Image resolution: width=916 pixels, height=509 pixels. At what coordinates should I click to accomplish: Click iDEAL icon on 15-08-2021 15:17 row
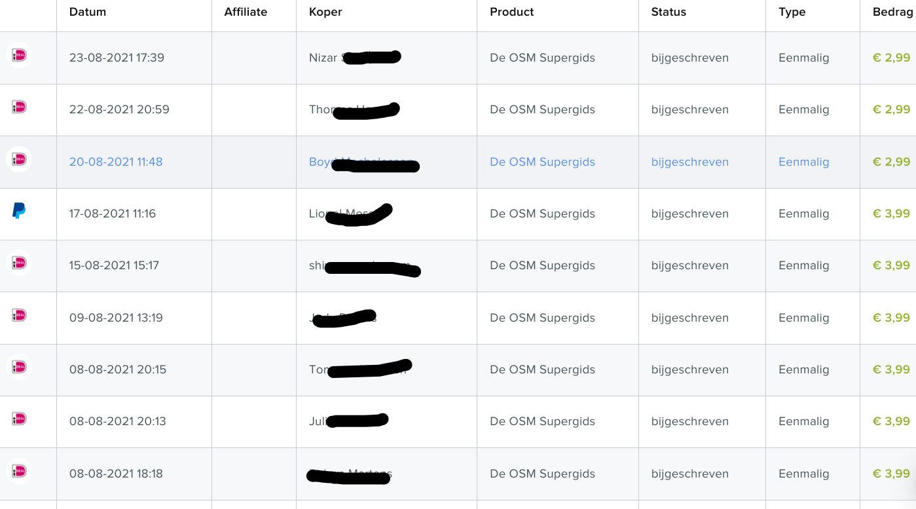point(19,263)
